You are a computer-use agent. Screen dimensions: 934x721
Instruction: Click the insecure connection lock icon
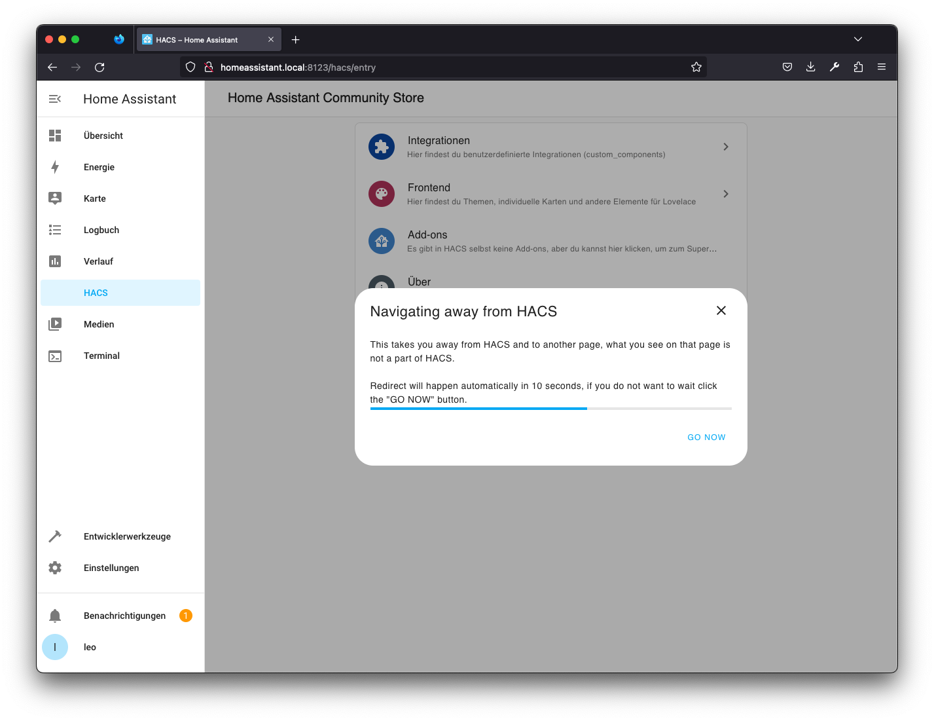(209, 67)
